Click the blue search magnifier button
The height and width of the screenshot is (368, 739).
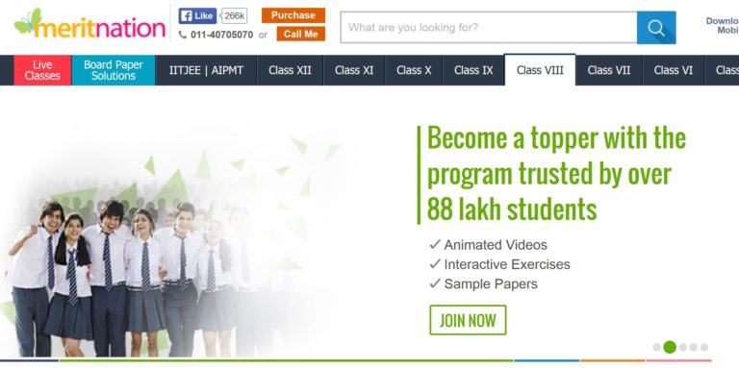pyautogui.click(x=656, y=27)
